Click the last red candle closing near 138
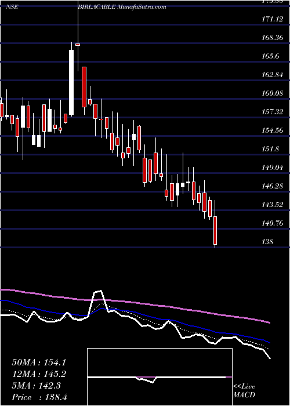 click(x=215, y=230)
